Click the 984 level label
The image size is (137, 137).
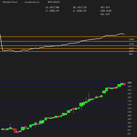tap(131, 54)
